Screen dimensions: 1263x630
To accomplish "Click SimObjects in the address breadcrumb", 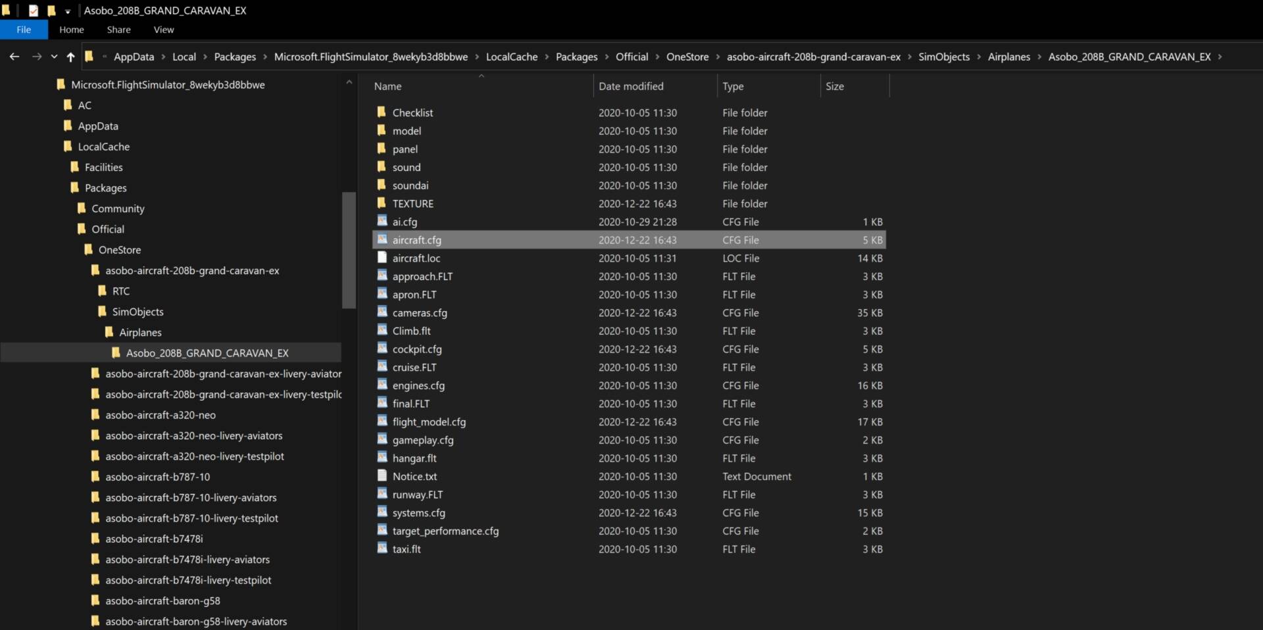I will point(944,57).
